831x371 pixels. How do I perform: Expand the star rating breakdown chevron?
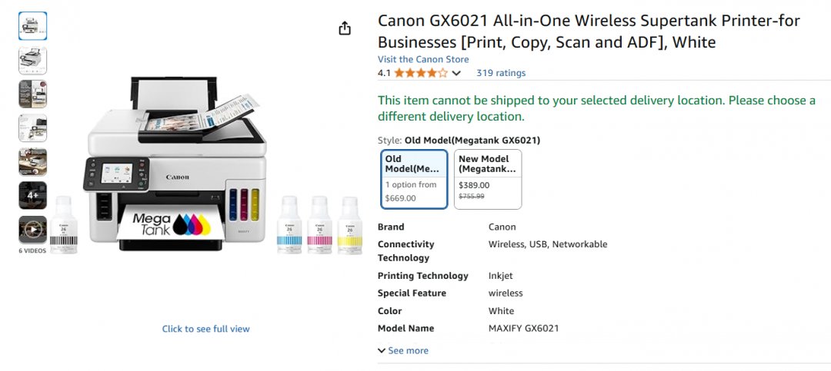coord(456,73)
